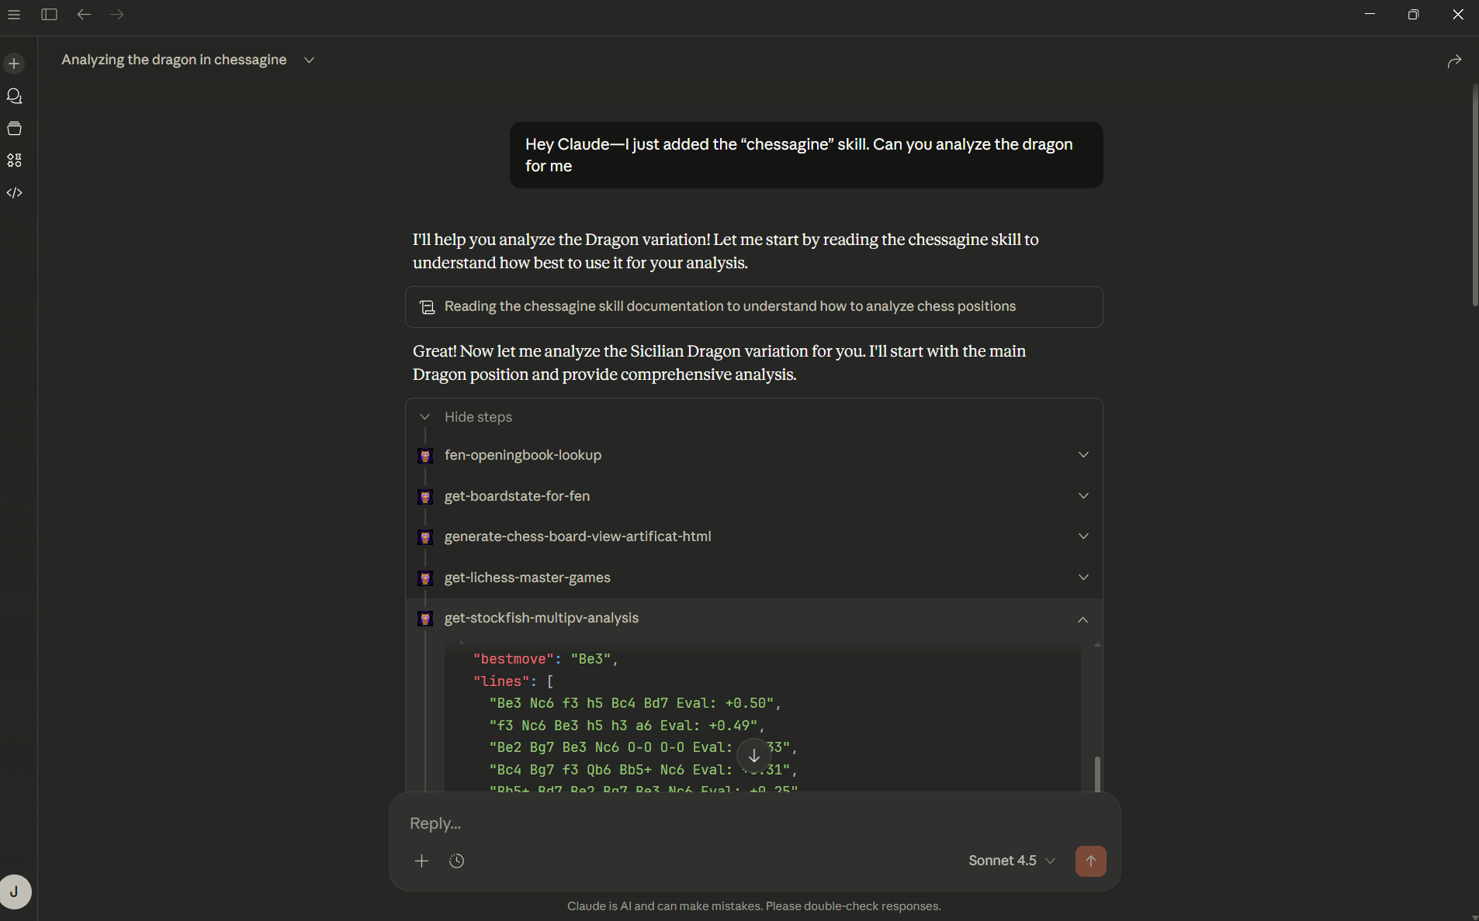The image size is (1479, 921).
Task: Click the get-boardstate-for-fen row label
Action: 517,496
